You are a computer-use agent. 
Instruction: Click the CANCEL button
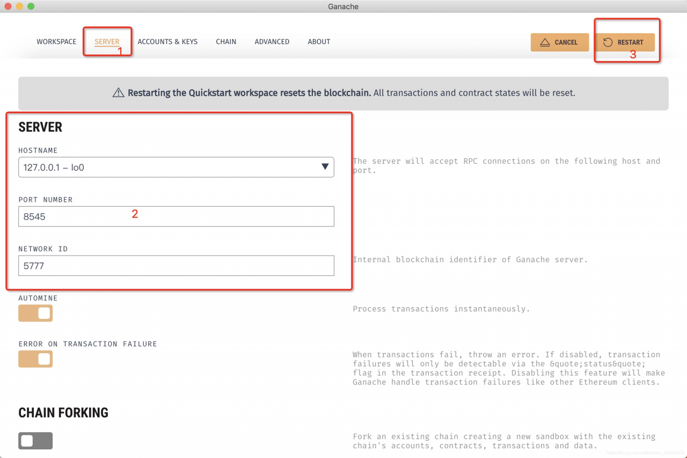tap(560, 42)
